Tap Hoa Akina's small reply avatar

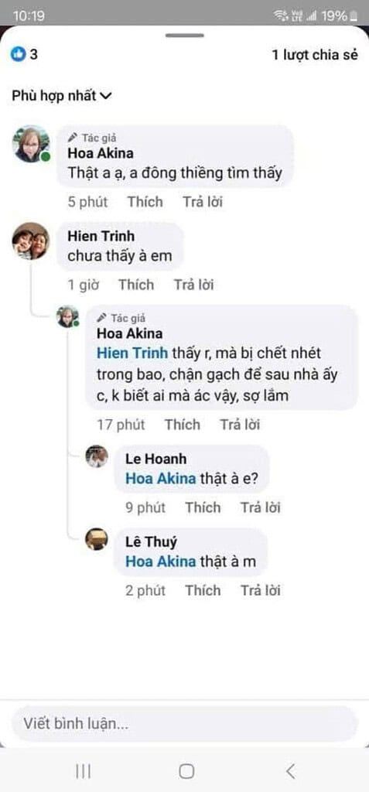click(x=67, y=316)
